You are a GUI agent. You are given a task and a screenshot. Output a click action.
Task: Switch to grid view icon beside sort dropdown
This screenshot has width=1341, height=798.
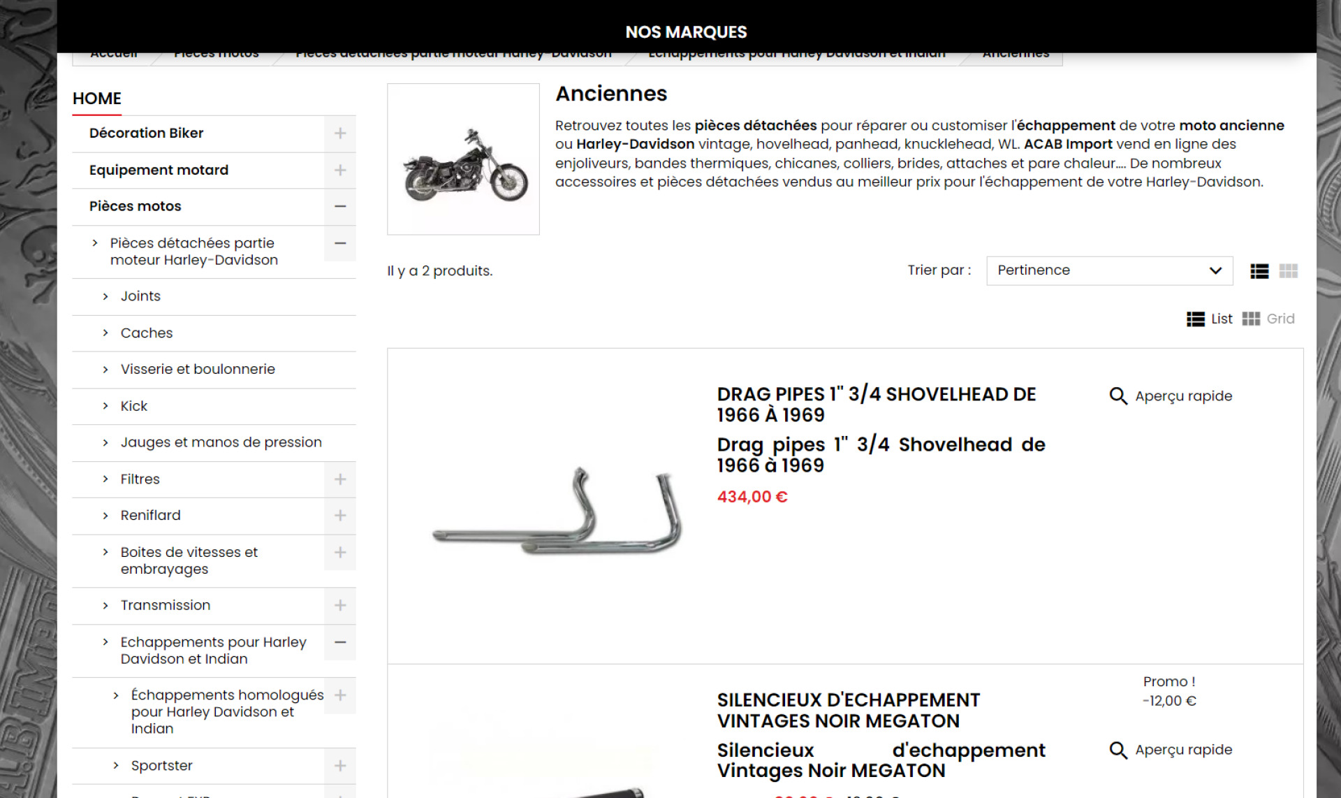click(1289, 271)
